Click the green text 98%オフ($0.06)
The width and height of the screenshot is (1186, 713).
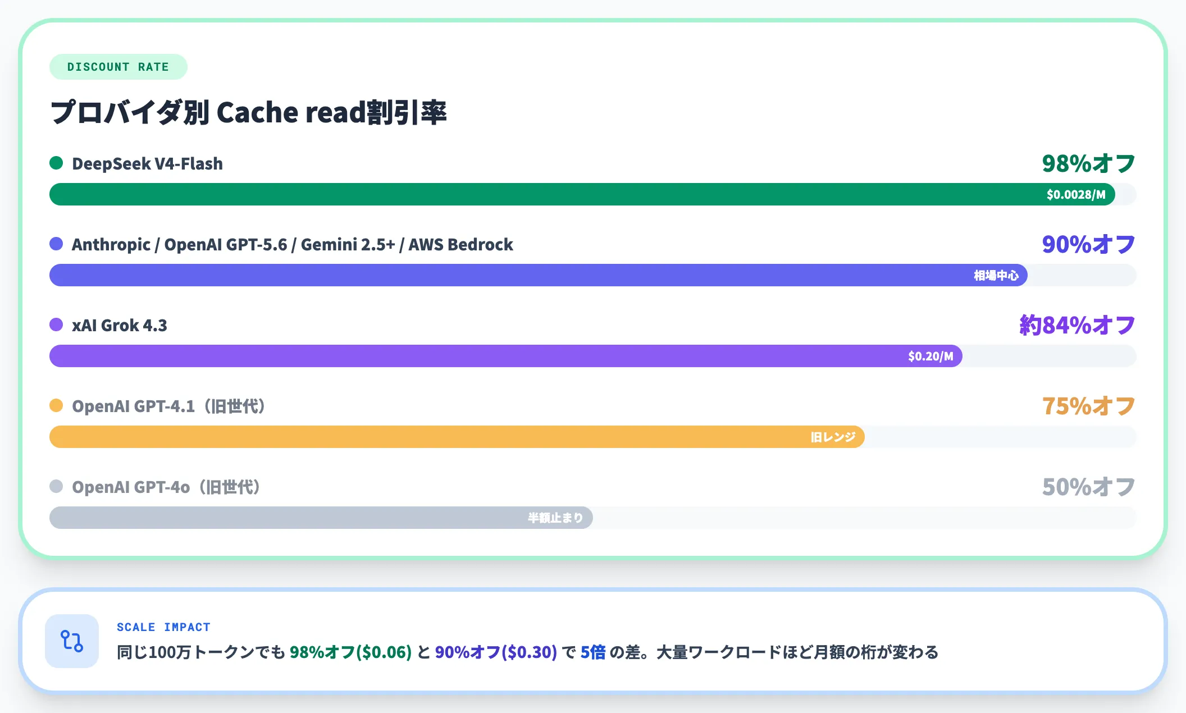[350, 652]
